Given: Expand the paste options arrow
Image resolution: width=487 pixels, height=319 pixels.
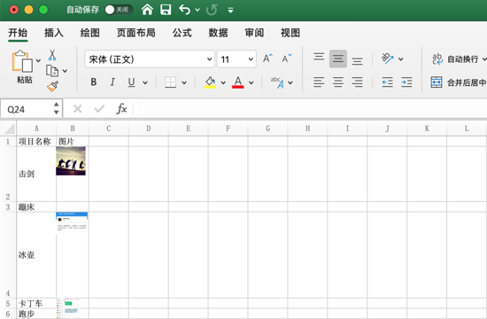Looking at the screenshot, I should pyautogui.click(x=38, y=60).
